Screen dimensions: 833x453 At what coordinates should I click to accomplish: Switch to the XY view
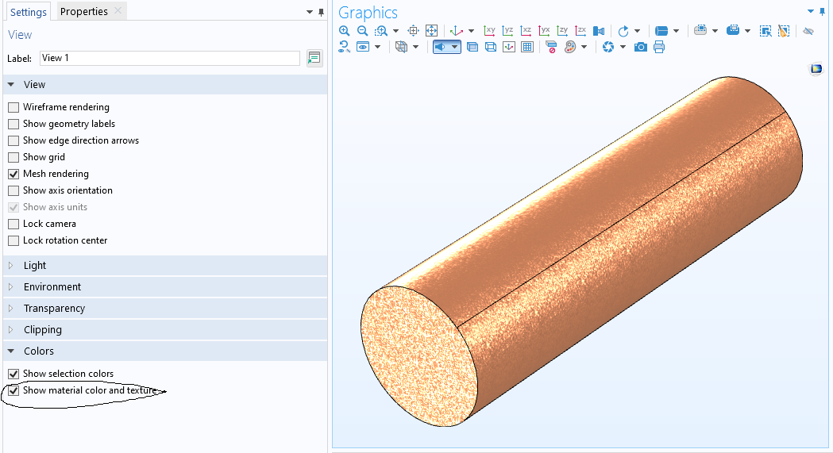[489, 31]
